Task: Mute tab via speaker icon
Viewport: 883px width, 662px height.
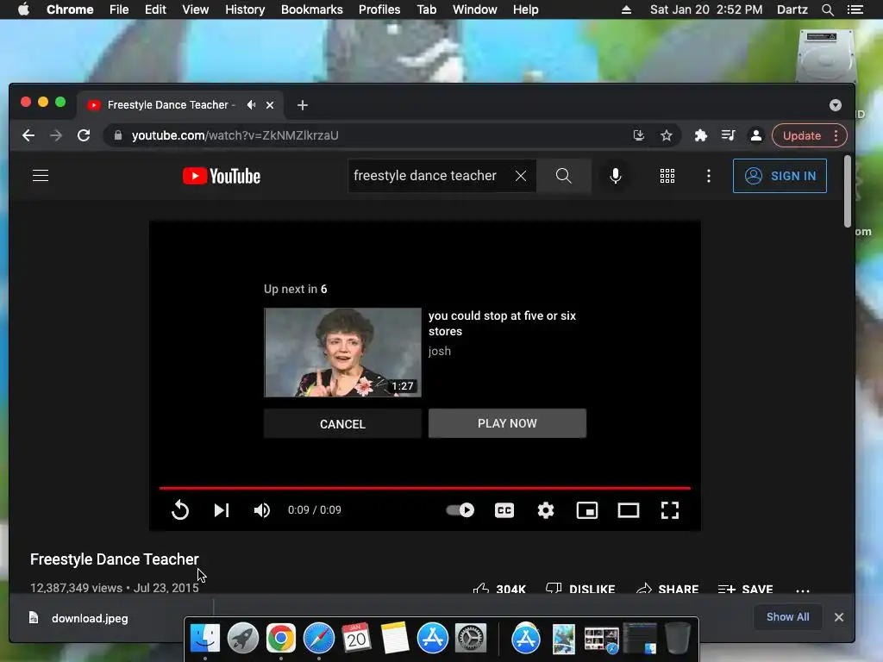Action: (x=251, y=104)
